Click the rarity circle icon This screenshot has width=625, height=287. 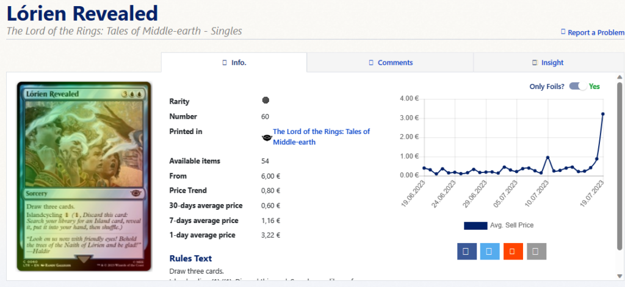point(266,101)
